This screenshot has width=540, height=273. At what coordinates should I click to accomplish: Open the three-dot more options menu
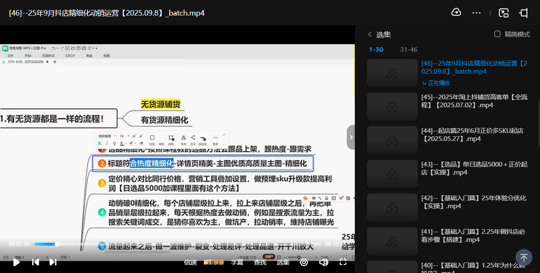(476, 13)
